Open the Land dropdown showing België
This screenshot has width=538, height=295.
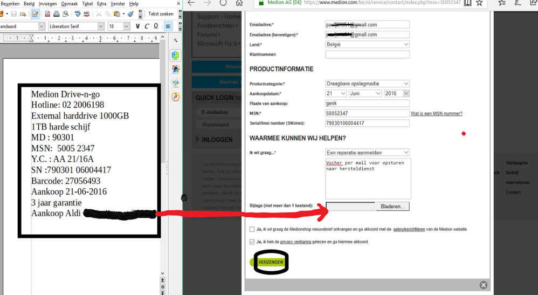click(367, 44)
